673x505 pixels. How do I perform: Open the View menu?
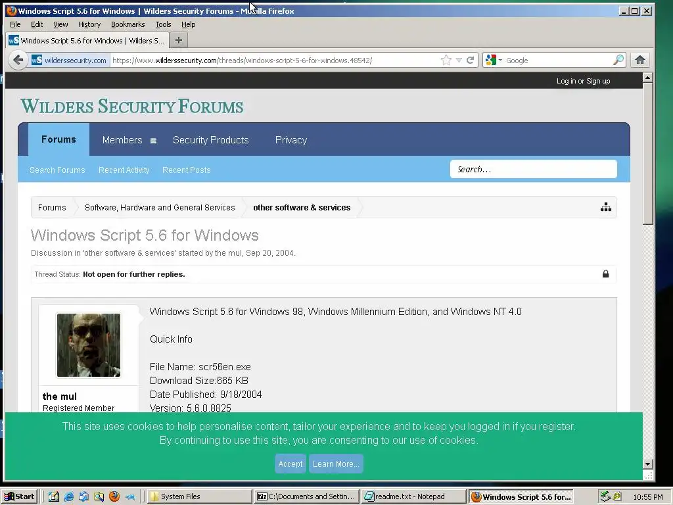[x=60, y=24]
